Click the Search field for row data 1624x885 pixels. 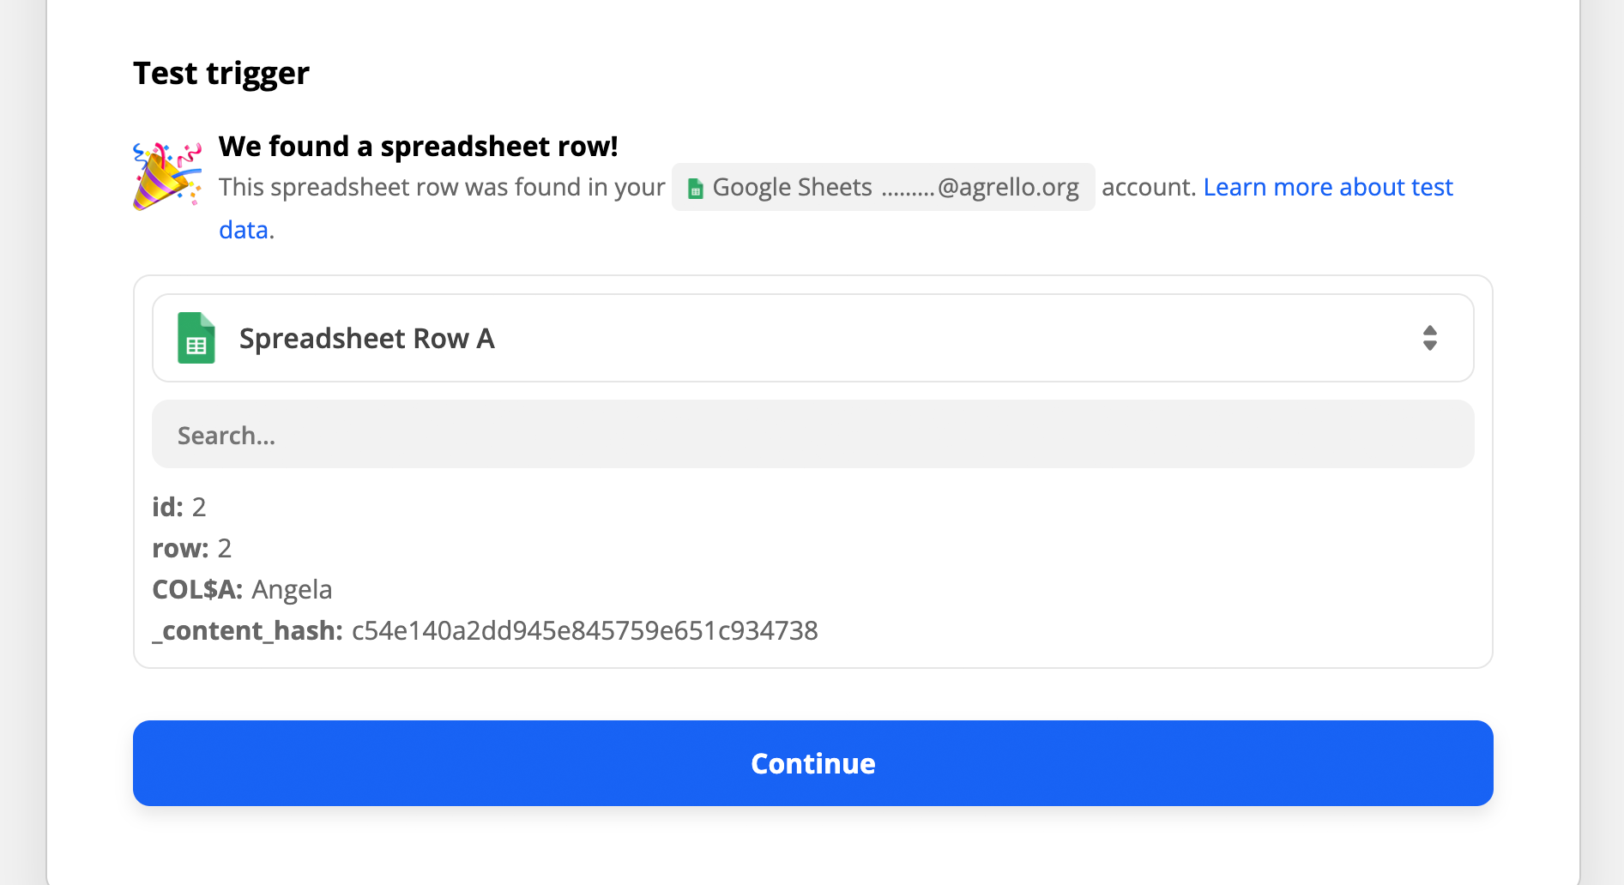pos(812,434)
